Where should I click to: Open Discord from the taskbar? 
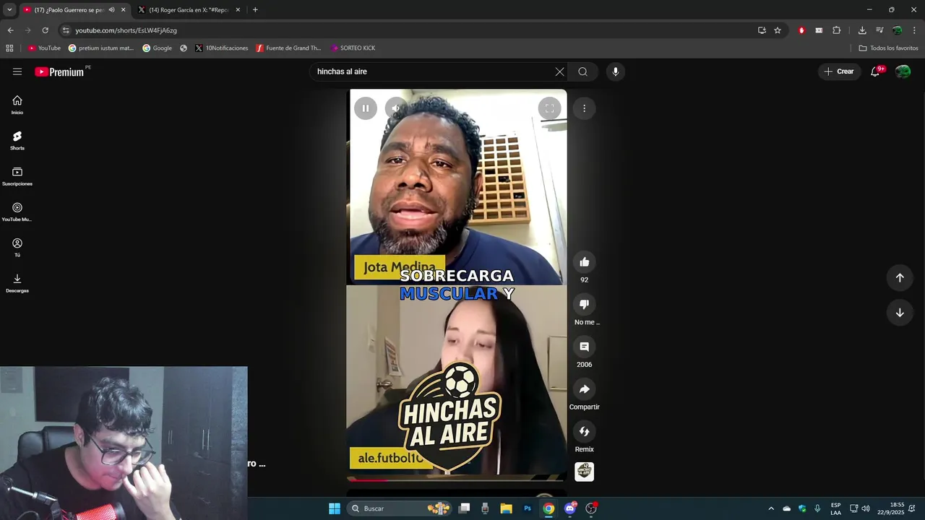point(570,508)
